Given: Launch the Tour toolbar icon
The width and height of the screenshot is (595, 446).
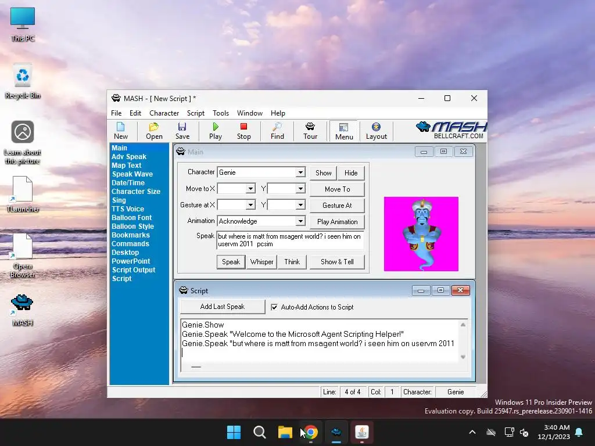Looking at the screenshot, I should pyautogui.click(x=310, y=131).
